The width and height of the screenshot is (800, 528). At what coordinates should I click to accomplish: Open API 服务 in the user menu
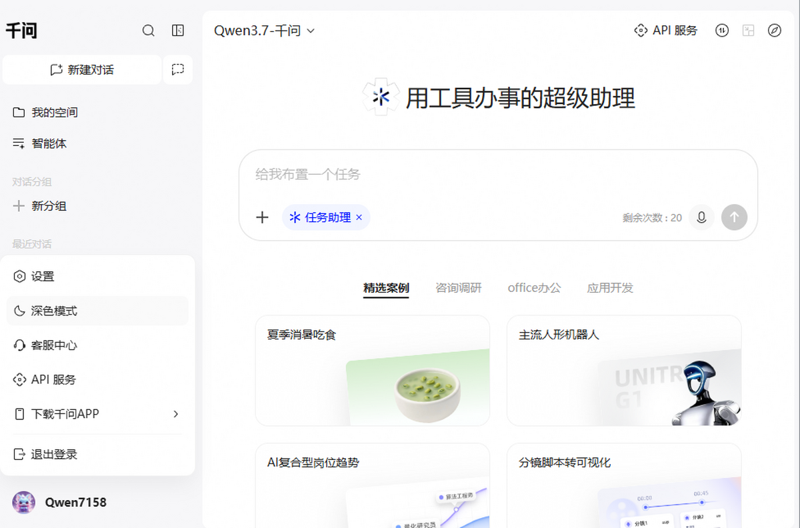point(97,379)
